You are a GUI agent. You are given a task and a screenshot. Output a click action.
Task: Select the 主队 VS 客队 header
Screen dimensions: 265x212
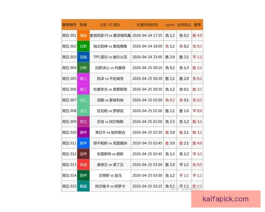tap(110, 25)
